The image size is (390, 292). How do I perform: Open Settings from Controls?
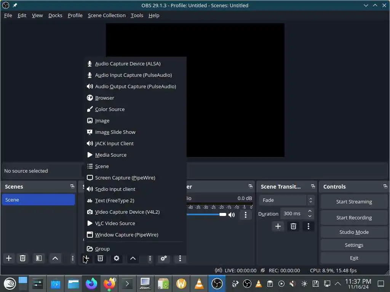click(354, 245)
